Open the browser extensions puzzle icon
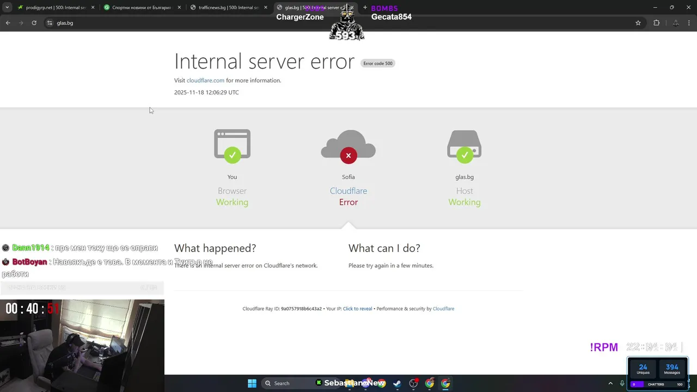697x392 pixels. [656, 23]
